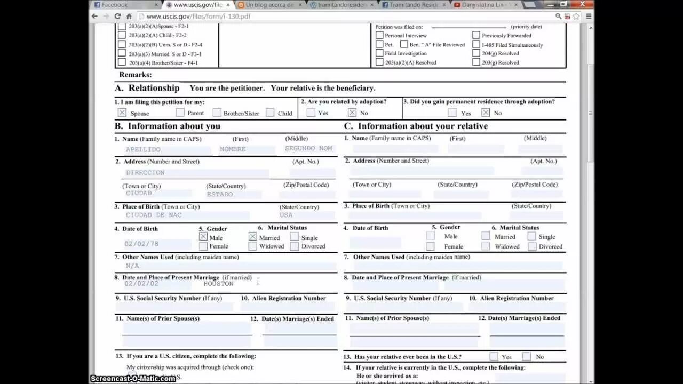Check Male in section C gender

431,236
